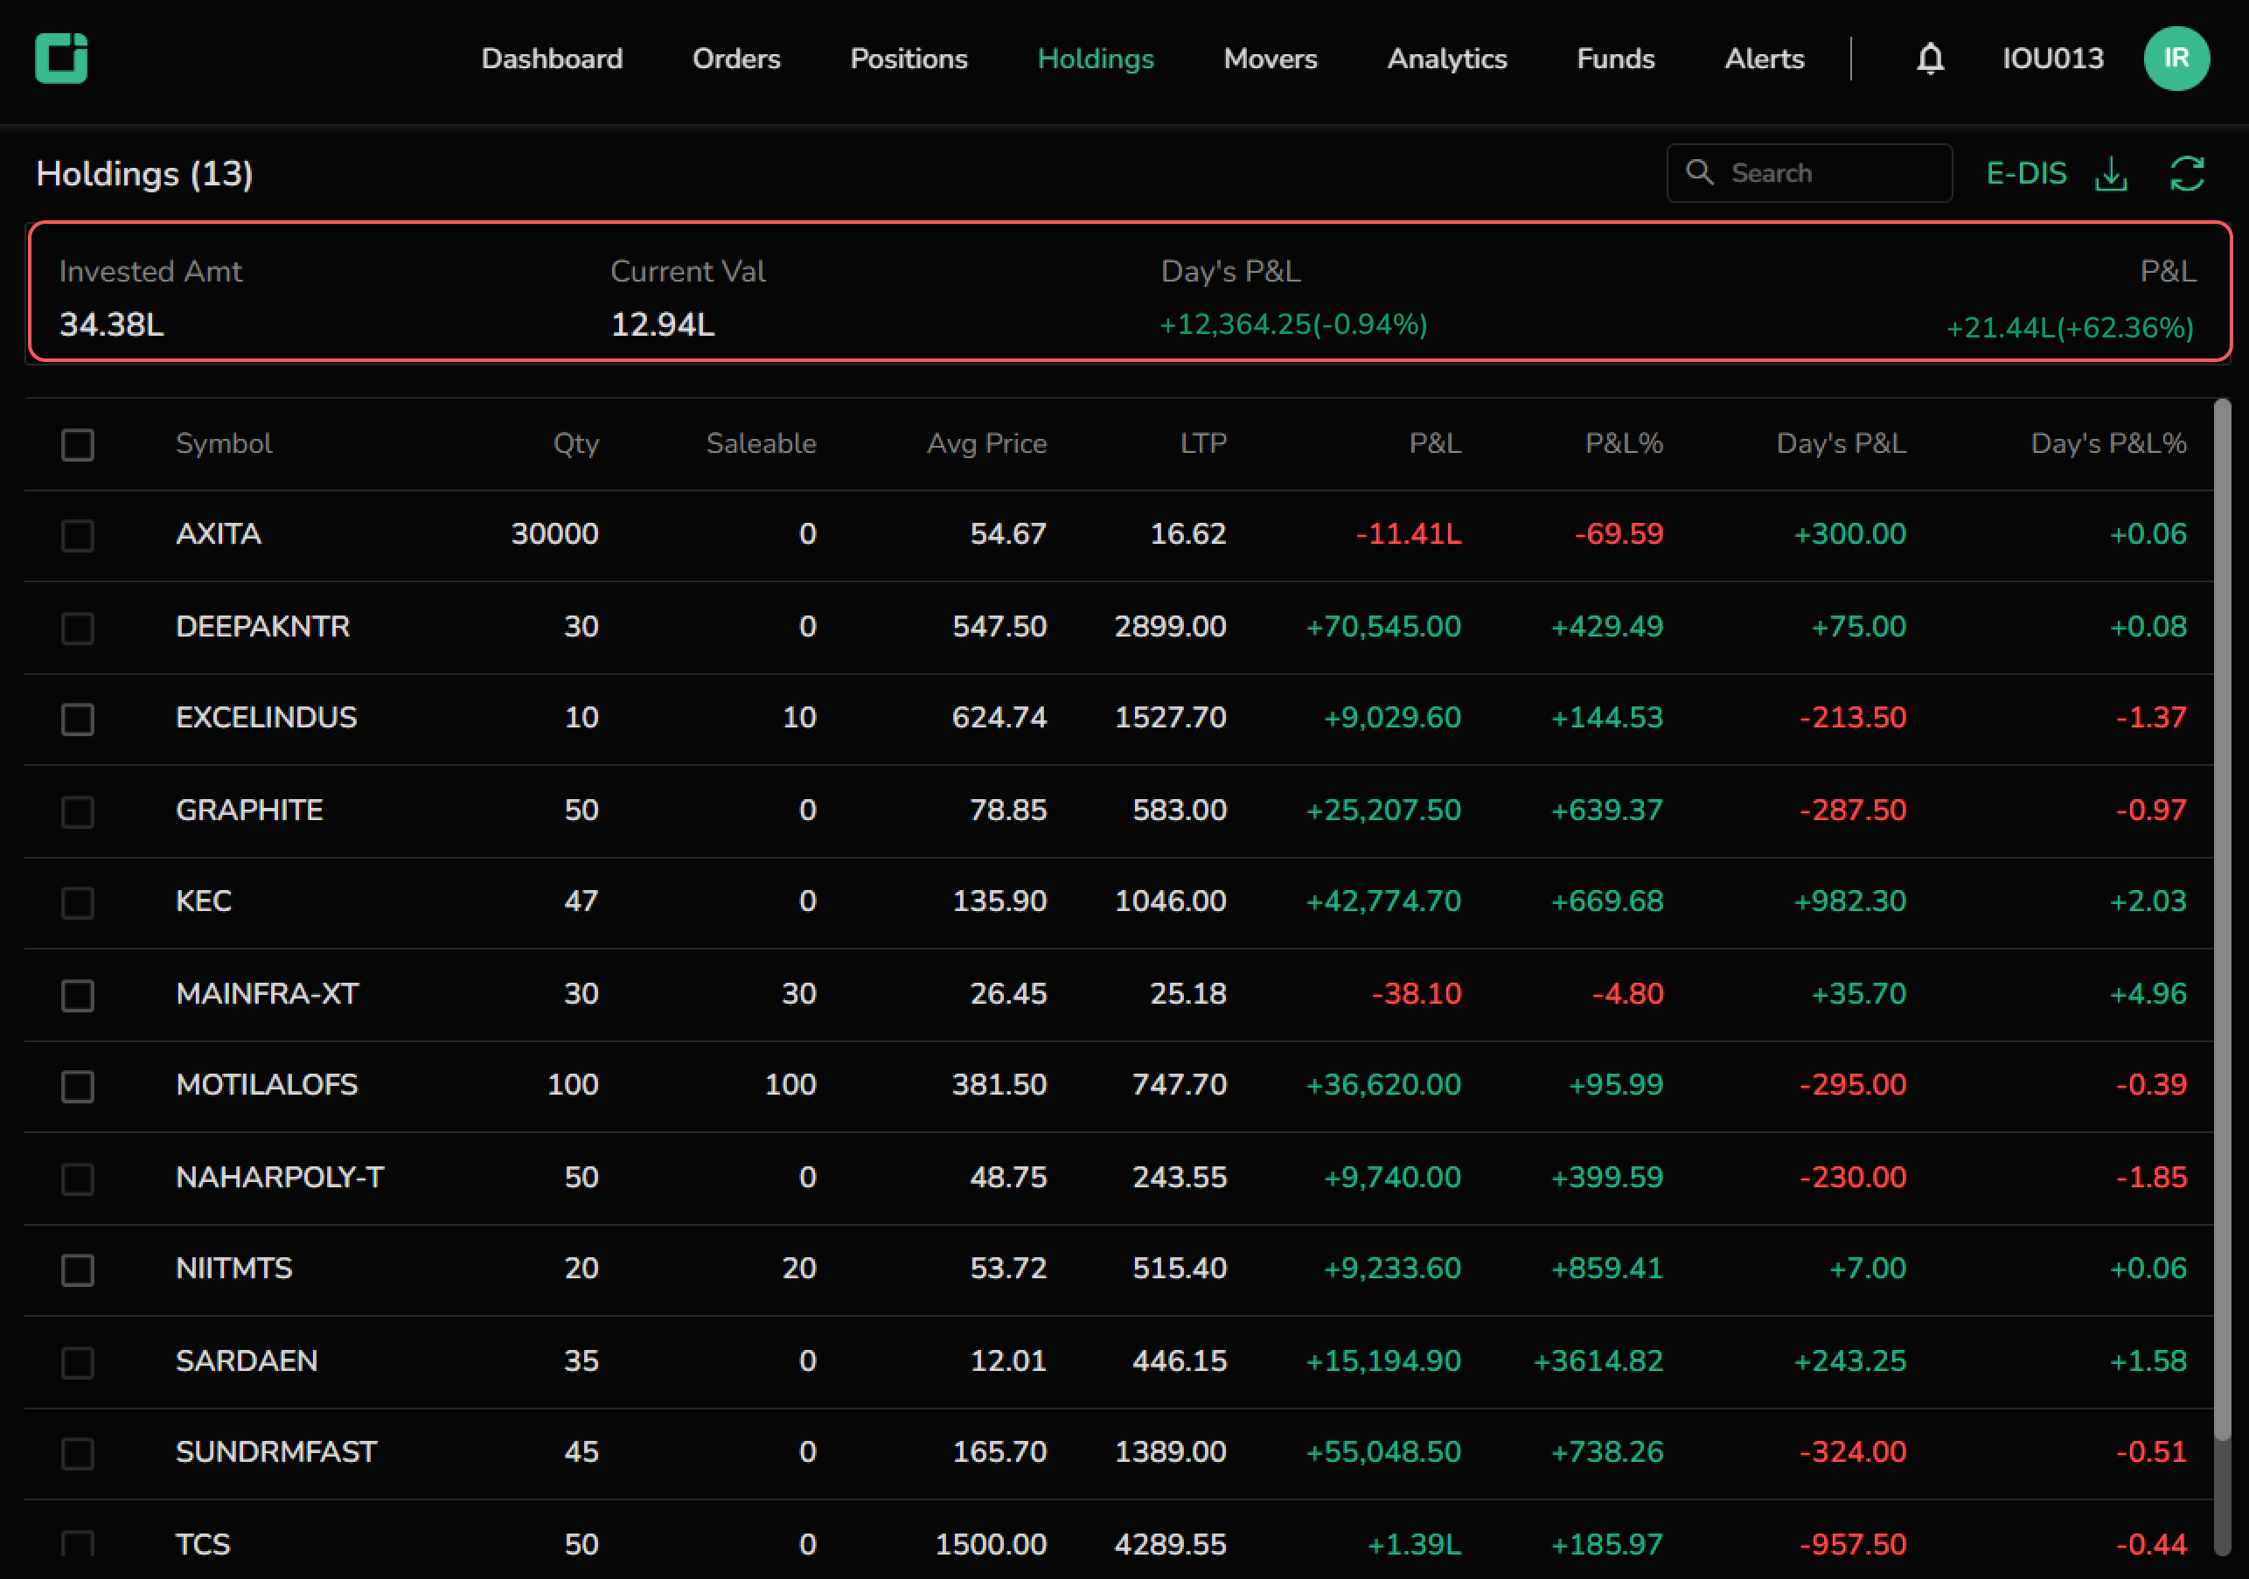Check the NIITMTS row checkbox
The image size is (2249, 1579).
tap(77, 1269)
